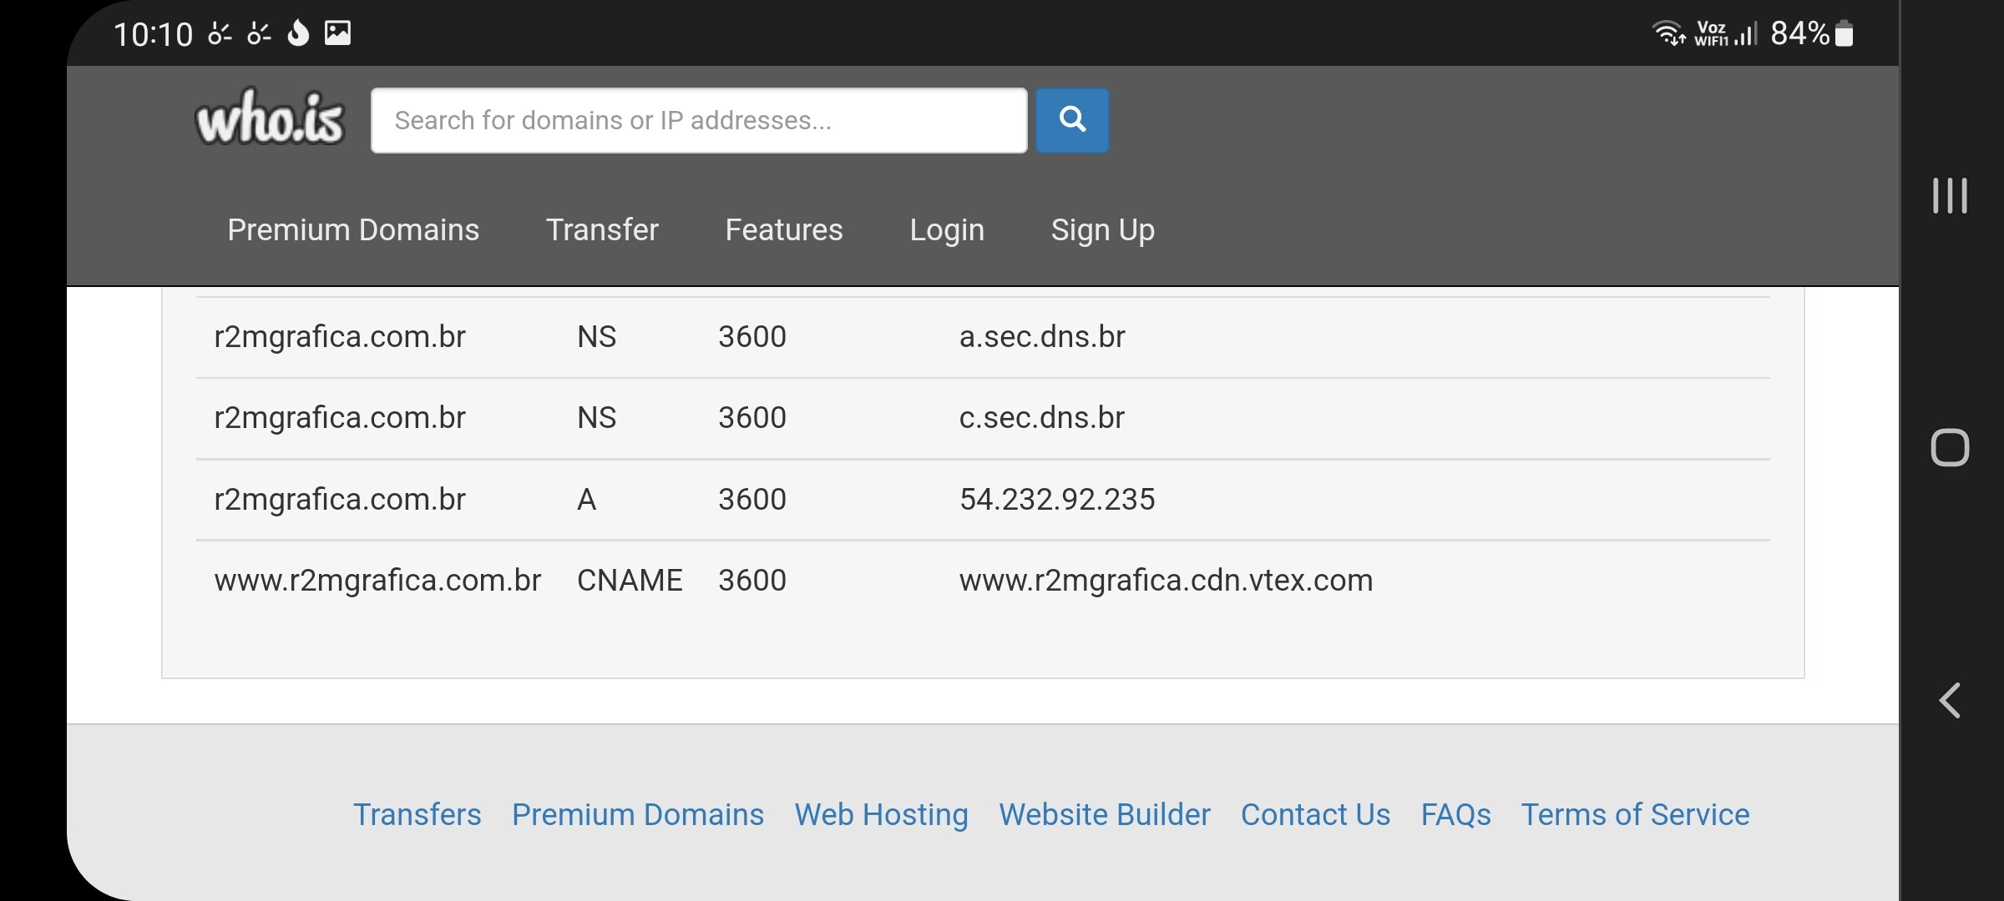The height and width of the screenshot is (901, 2004).
Task: Open the Web Hosting footer link
Action: pyautogui.click(x=882, y=815)
